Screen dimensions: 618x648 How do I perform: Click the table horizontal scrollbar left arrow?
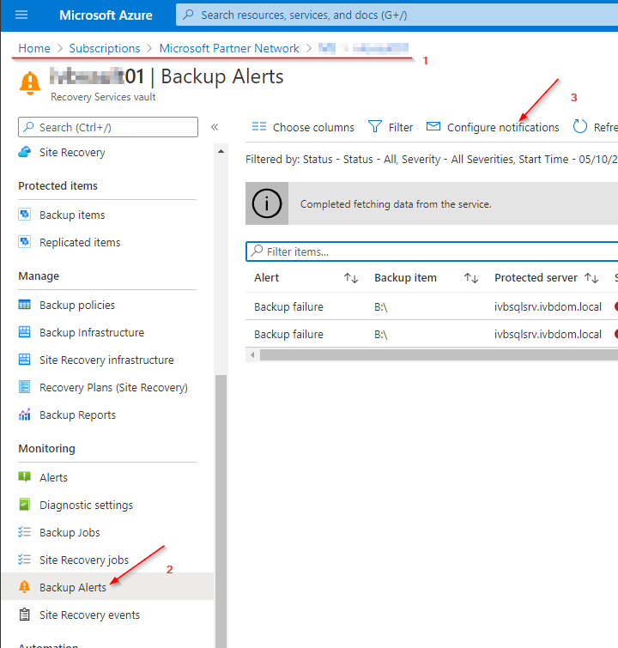point(252,354)
